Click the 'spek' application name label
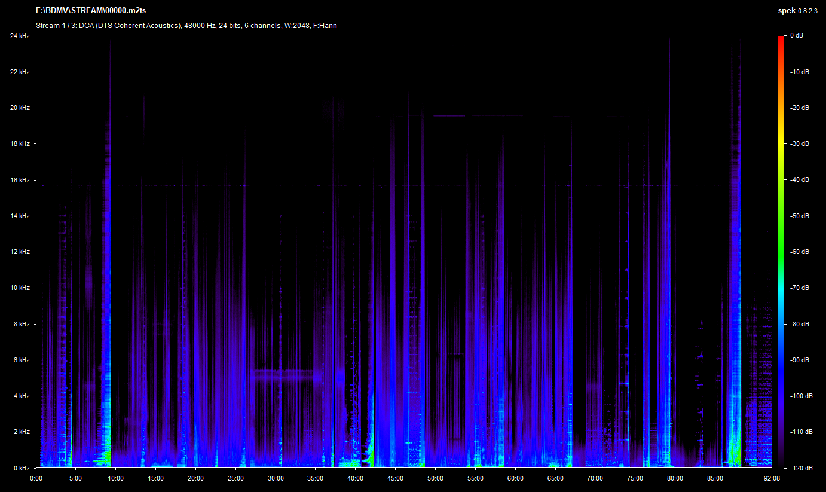The height and width of the screenshot is (492, 826). point(786,11)
